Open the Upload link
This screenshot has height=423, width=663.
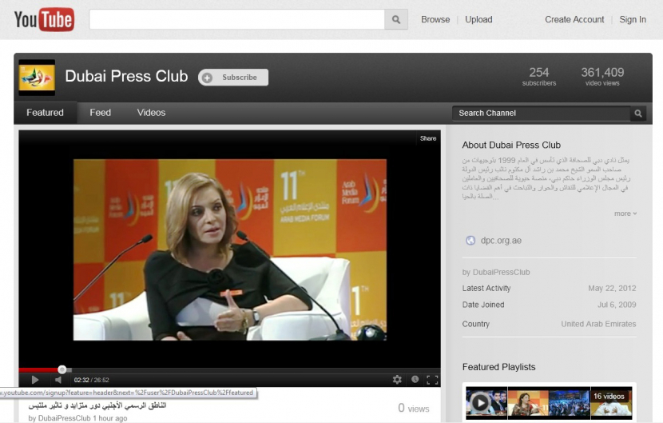click(478, 19)
